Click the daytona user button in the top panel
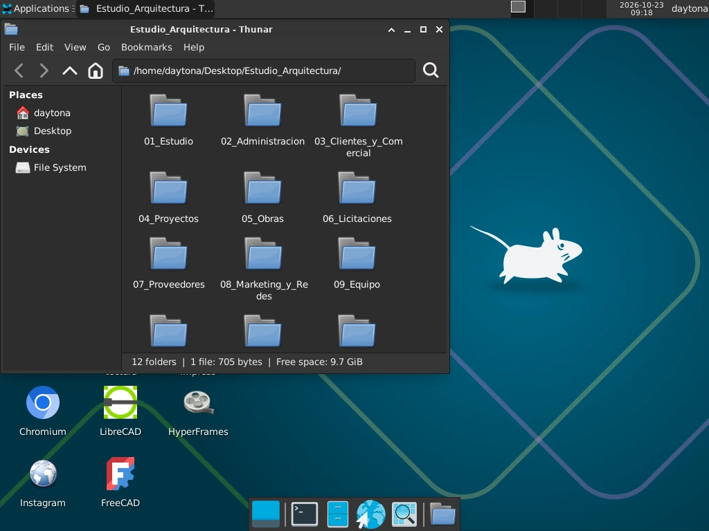Screen dimensions: 709x531 coord(690,8)
